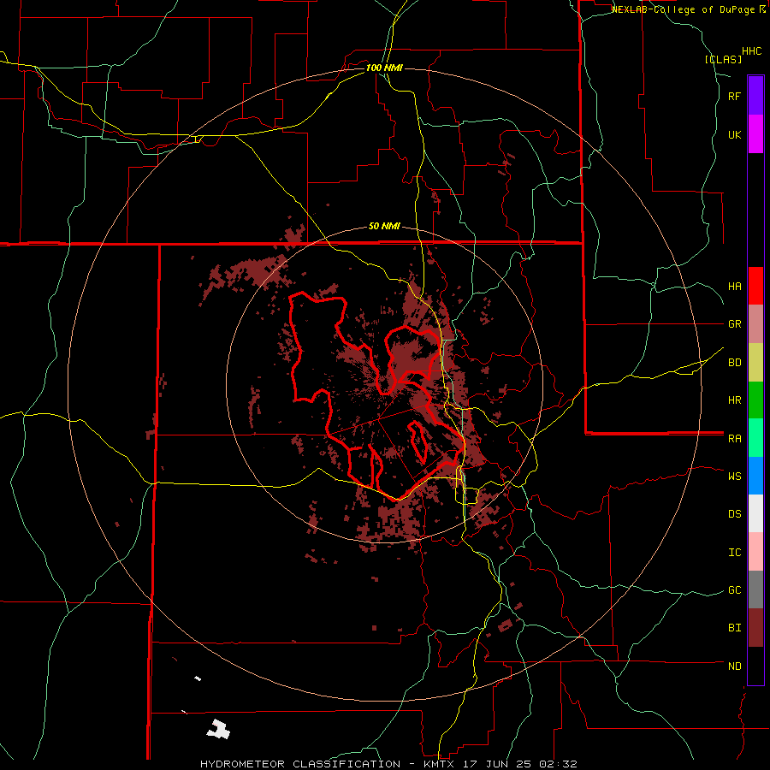Click the HHC product label
This screenshot has width=770, height=770.
752,51
